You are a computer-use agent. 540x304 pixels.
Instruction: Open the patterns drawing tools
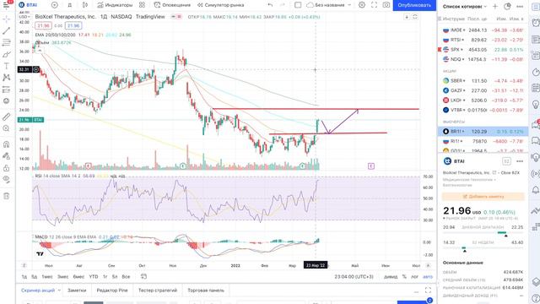6,78
